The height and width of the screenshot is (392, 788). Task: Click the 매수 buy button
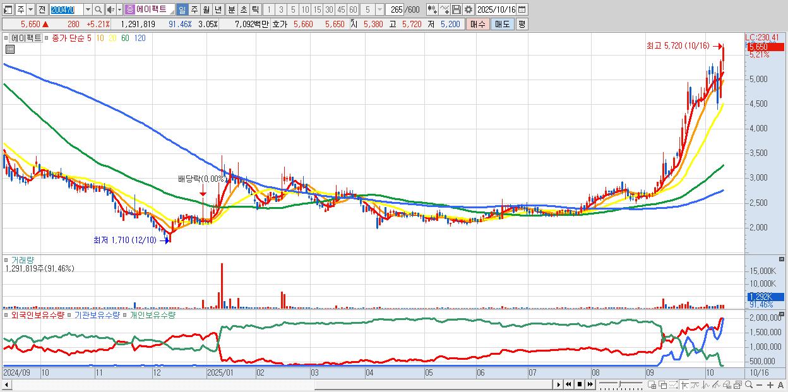[x=478, y=24]
